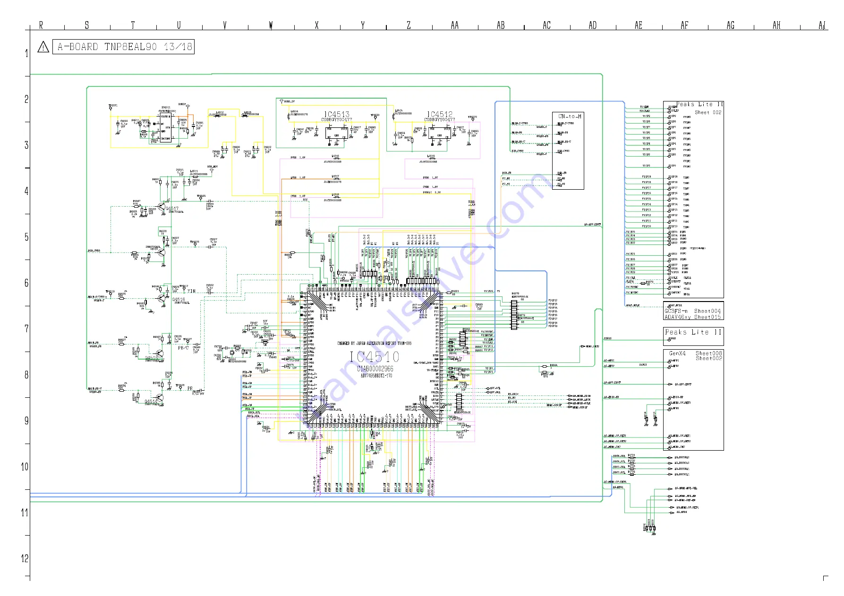Click column header AB in top ruler
Screen dimensions: 844x596
click(x=501, y=25)
